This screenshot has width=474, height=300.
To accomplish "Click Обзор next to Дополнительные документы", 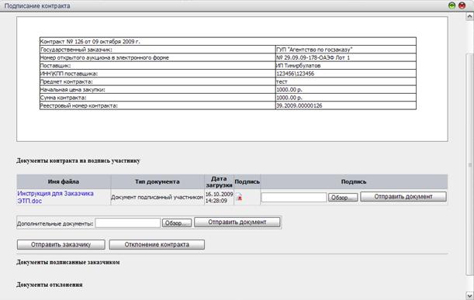I will (177, 223).
